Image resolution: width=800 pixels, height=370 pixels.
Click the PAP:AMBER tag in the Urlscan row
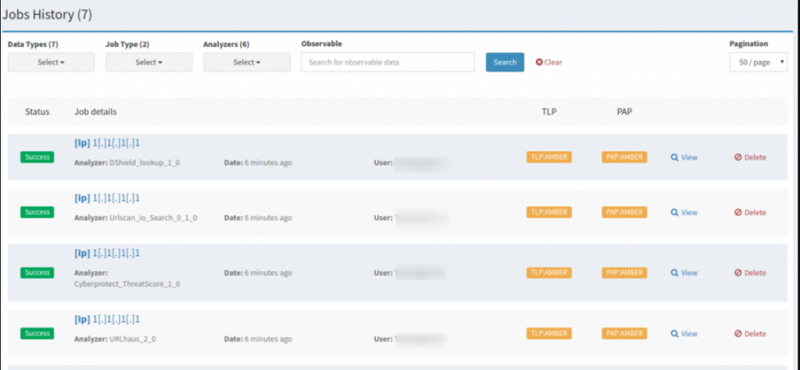tap(624, 212)
